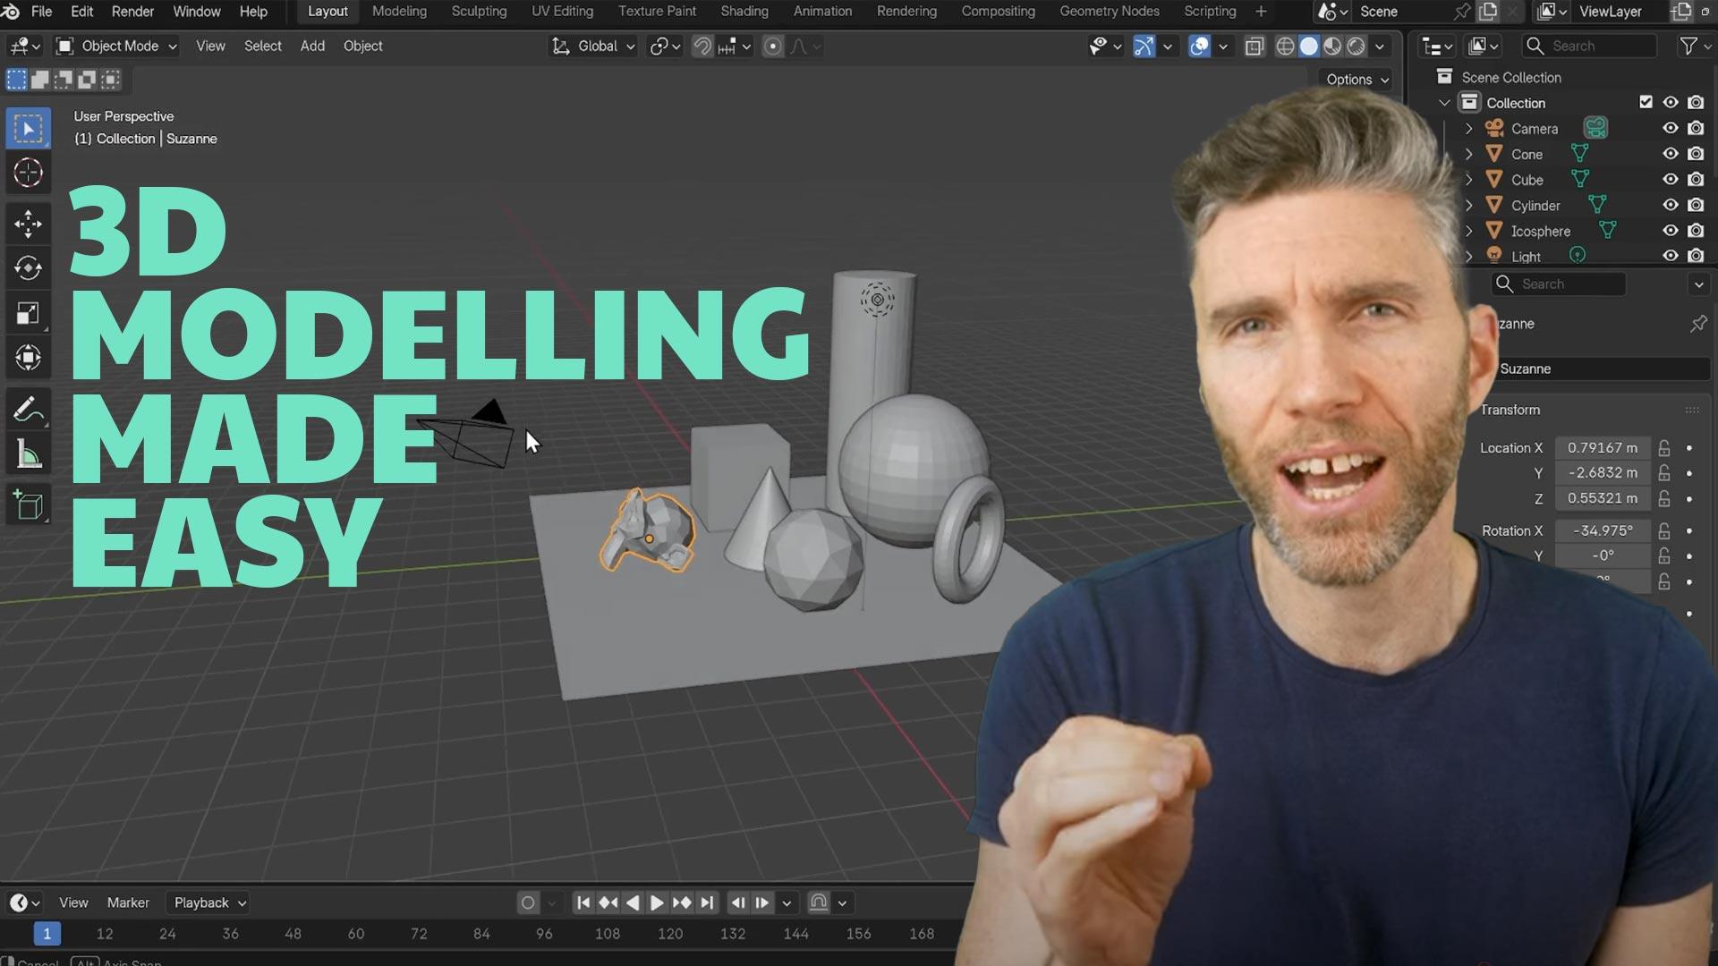The width and height of the screenshot is (1718, 966).
Task: Select the Rotate tool
Action: click(x=28, y=268)
